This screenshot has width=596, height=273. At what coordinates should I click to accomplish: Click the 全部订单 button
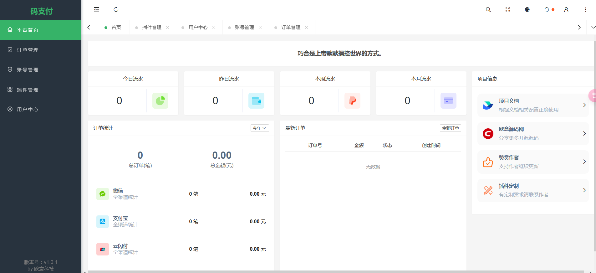[x=450, y=128]
